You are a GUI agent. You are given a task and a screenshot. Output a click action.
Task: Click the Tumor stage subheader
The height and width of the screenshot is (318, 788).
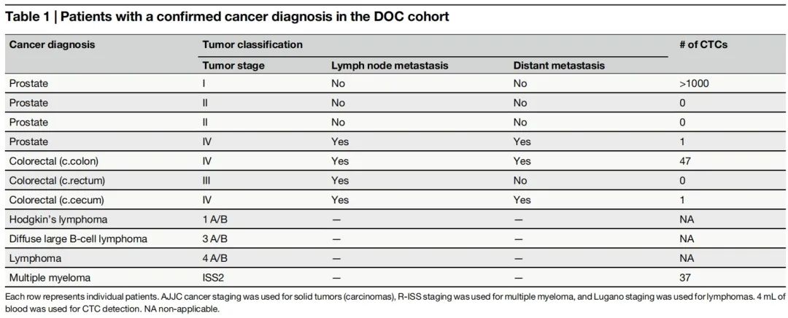click(233, 66)
